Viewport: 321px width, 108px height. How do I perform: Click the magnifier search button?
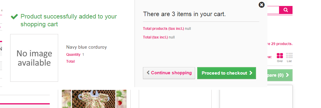[286, 10]
